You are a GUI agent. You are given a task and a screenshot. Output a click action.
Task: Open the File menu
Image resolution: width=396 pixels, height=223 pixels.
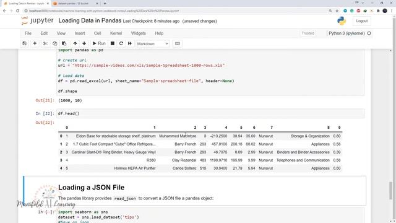pyautogui.click(x=28, y=33)
